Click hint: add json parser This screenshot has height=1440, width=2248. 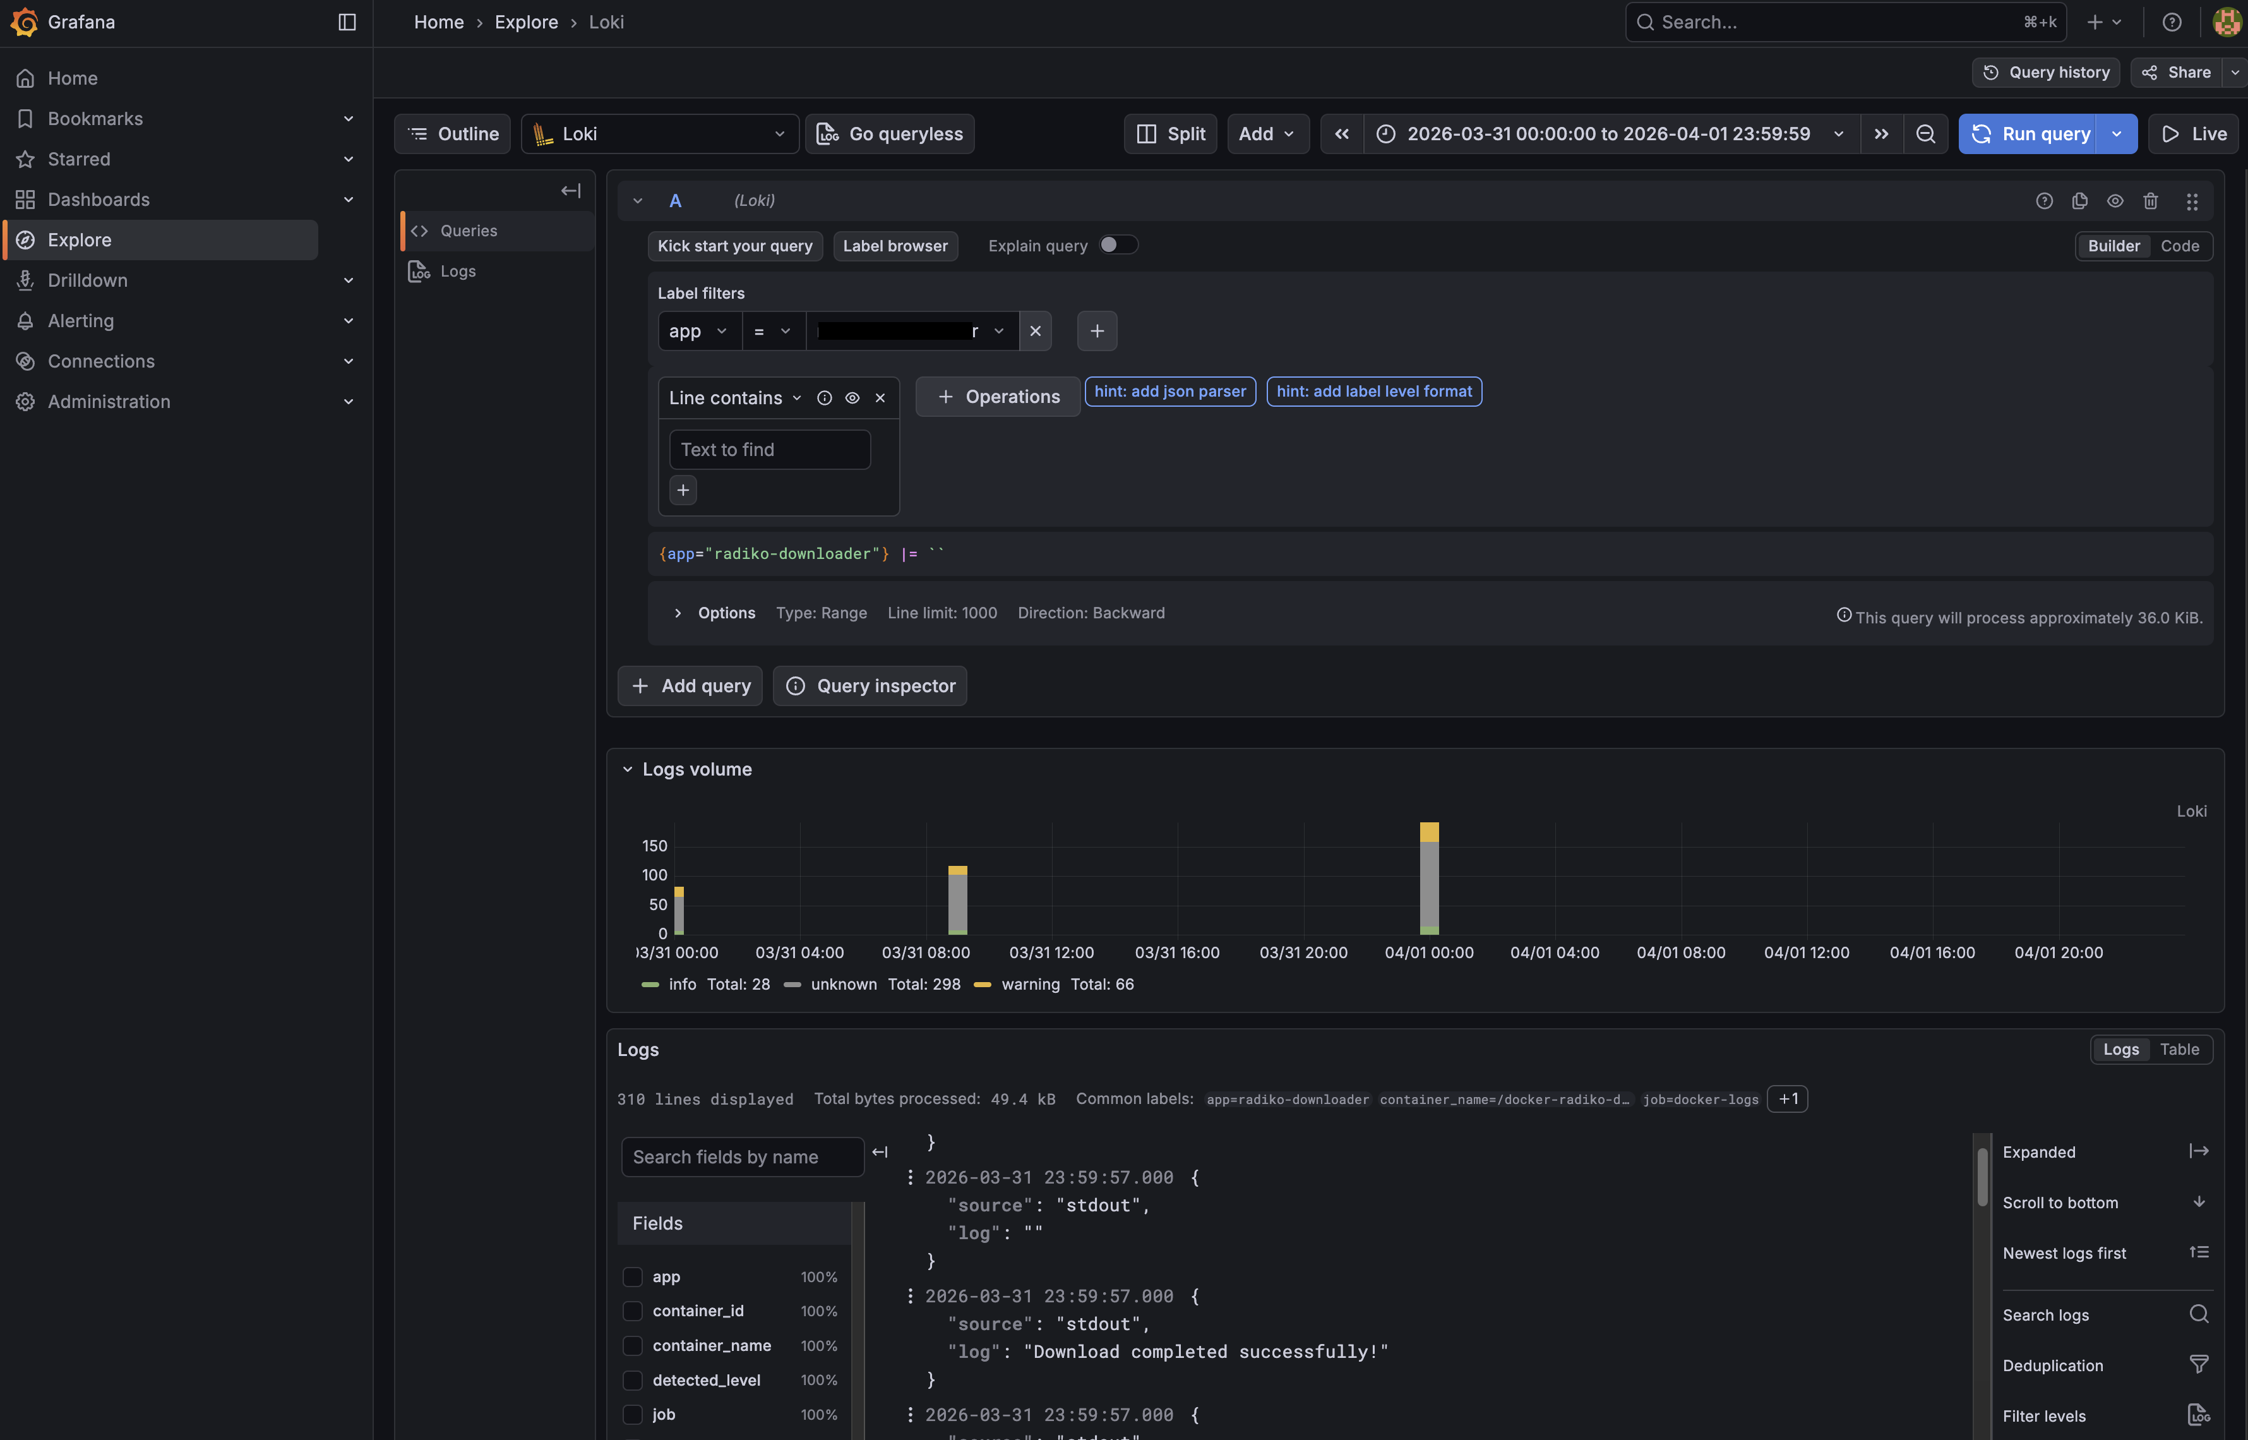click(x=1169, y=391)
